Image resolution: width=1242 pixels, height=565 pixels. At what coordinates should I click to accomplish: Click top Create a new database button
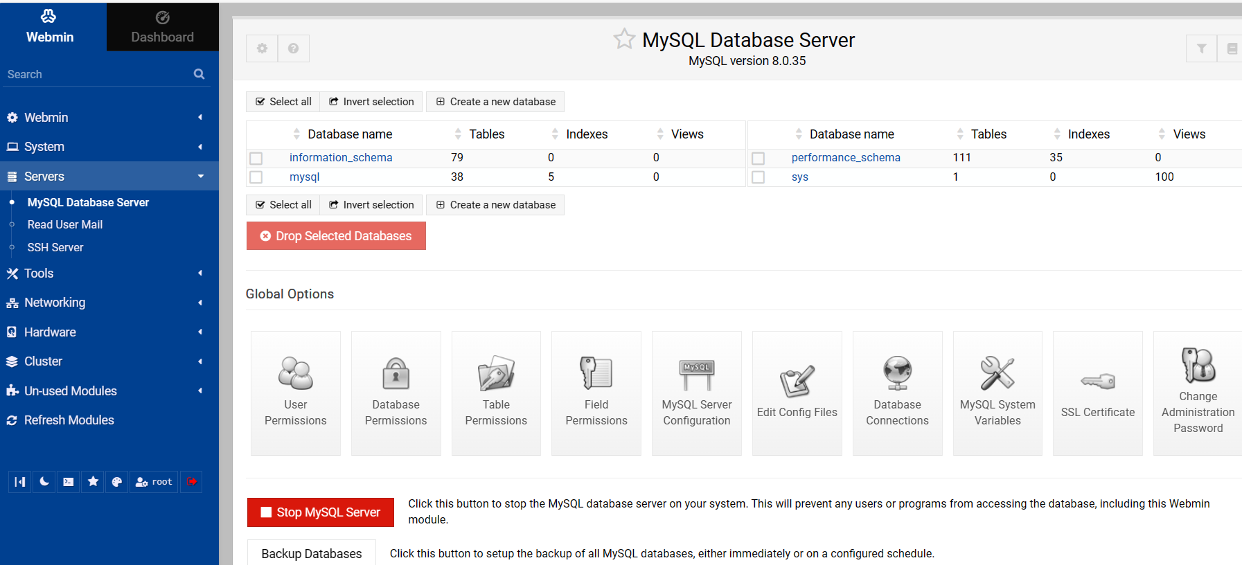[x=495, y=102]
